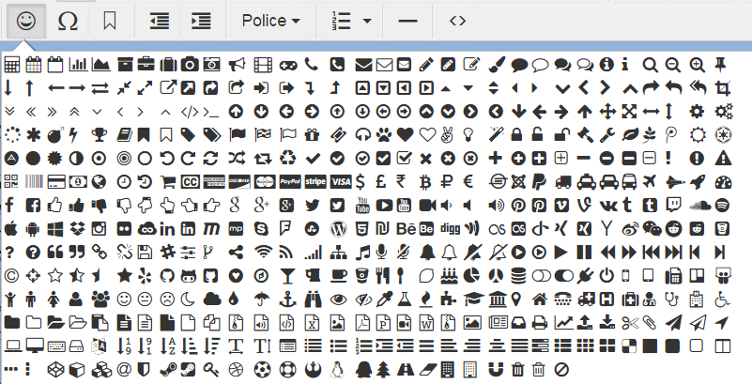Insert the crop icon
752x384 pixels.
point(722,87)
